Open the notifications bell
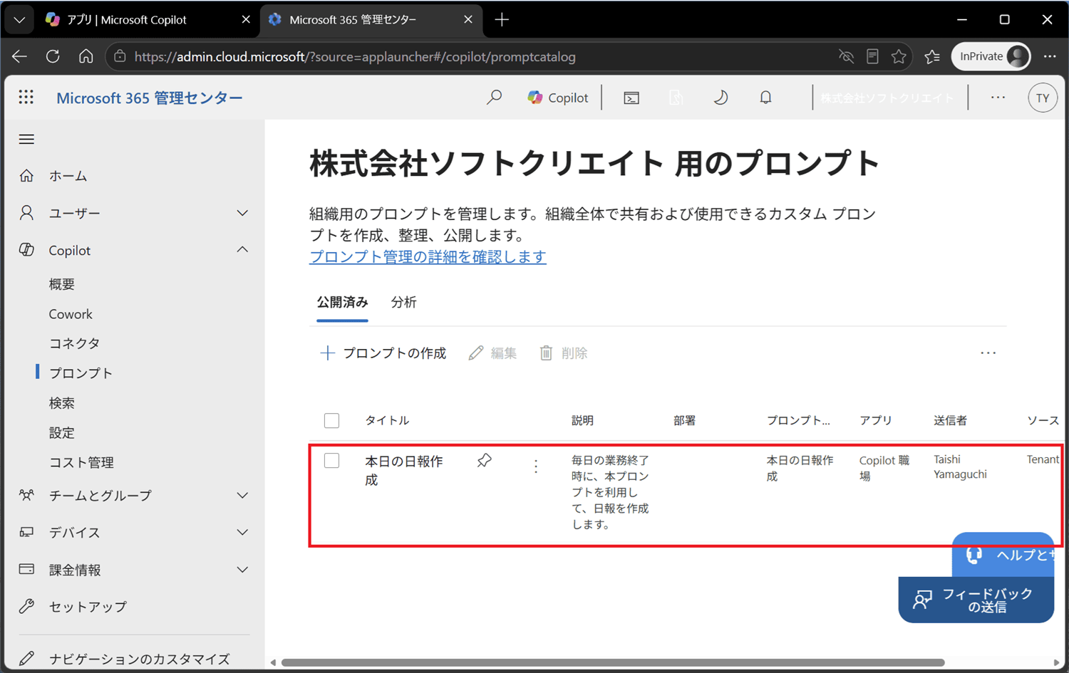Image resolution: width=1069 pixels, height=673 pixels. tap(765, 98)
